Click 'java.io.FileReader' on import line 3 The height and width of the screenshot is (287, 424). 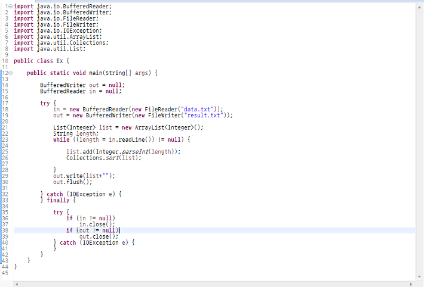tap(66, 18)
